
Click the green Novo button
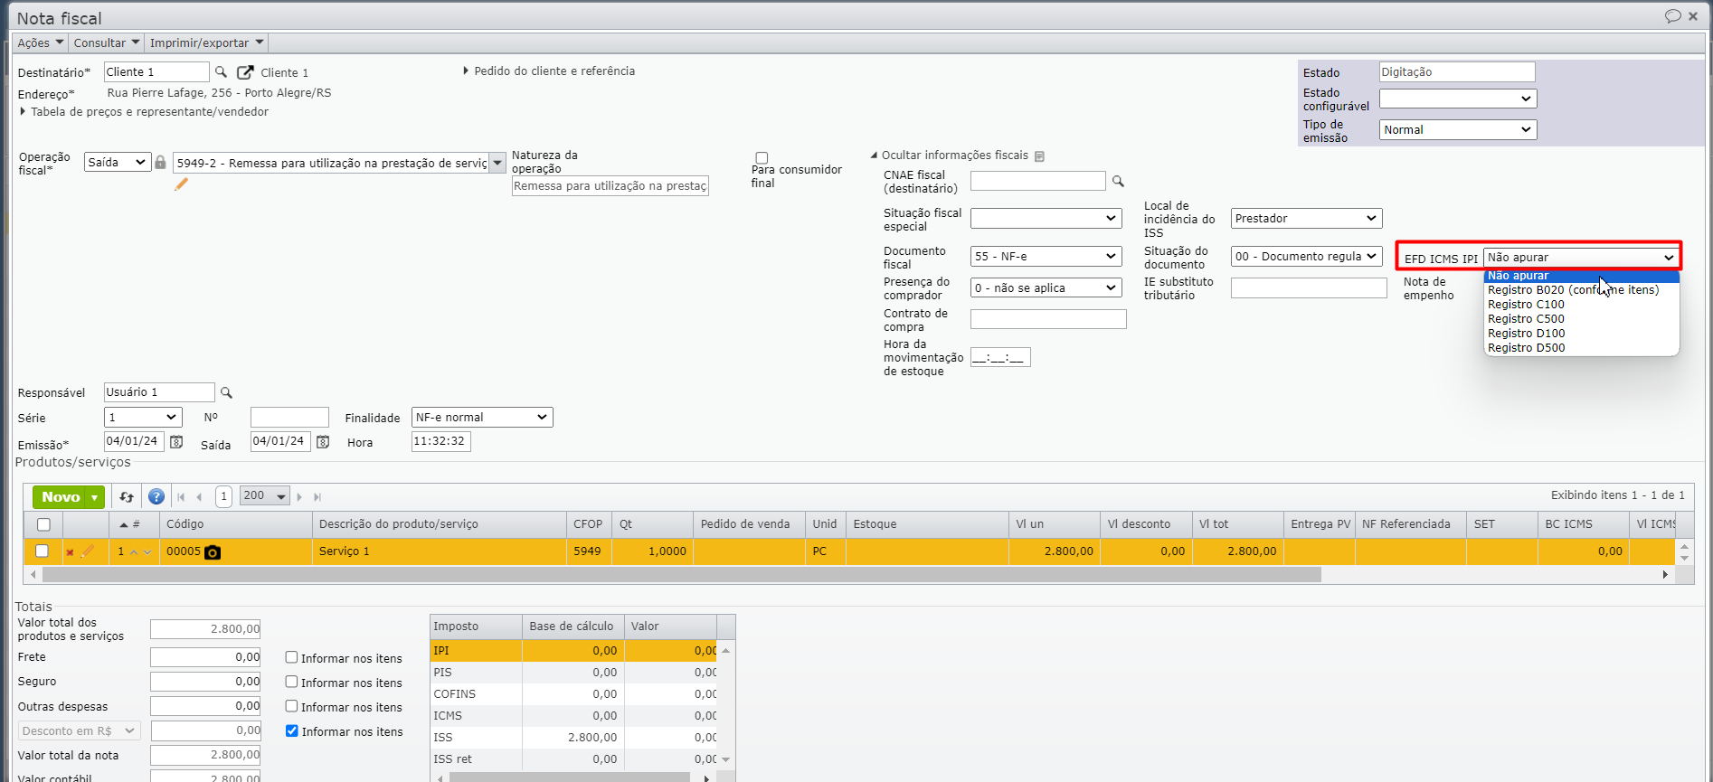(61, 497)
